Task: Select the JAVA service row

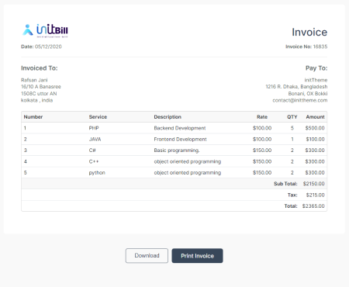Action: tap(174, 139)
